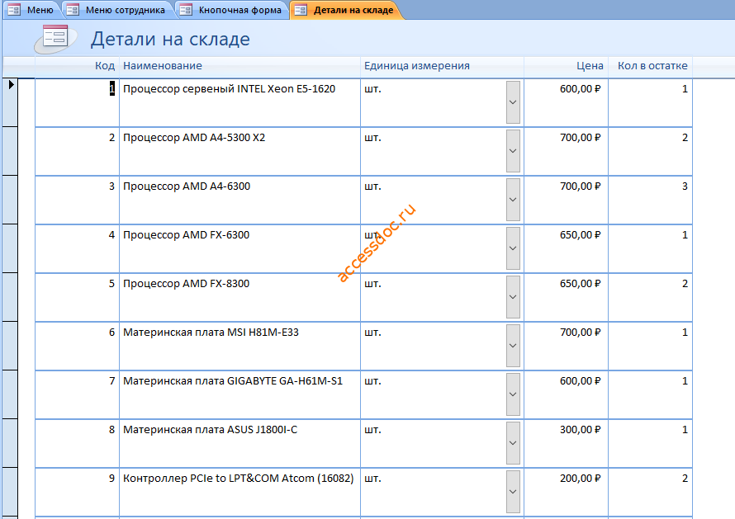Viewport: 735px width, 519px height.
Task: Click stock quantity 1 of MSI H81M-E33 row
Action: [650, 347]
